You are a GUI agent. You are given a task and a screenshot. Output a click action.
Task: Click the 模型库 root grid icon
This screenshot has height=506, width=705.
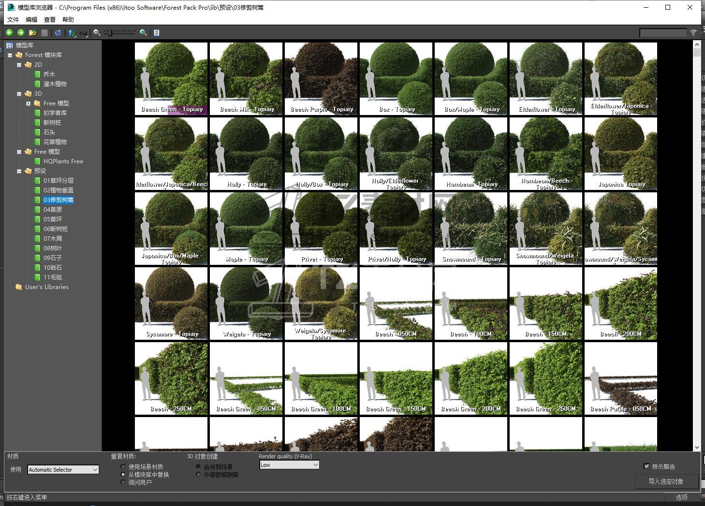9,45
